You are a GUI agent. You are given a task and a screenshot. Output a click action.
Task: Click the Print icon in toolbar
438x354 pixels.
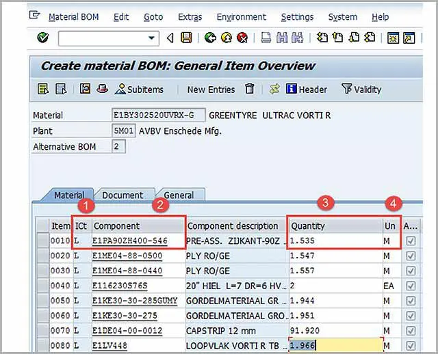pyautogui.click(x=266, y=38)
